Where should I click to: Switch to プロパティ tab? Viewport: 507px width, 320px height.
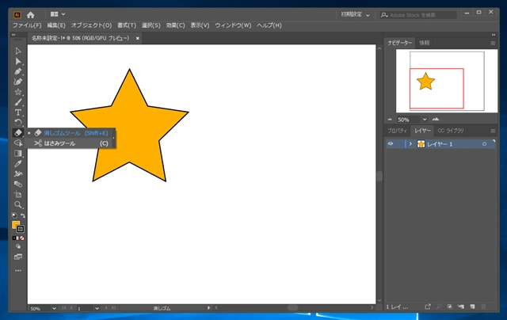click(398, 131)
